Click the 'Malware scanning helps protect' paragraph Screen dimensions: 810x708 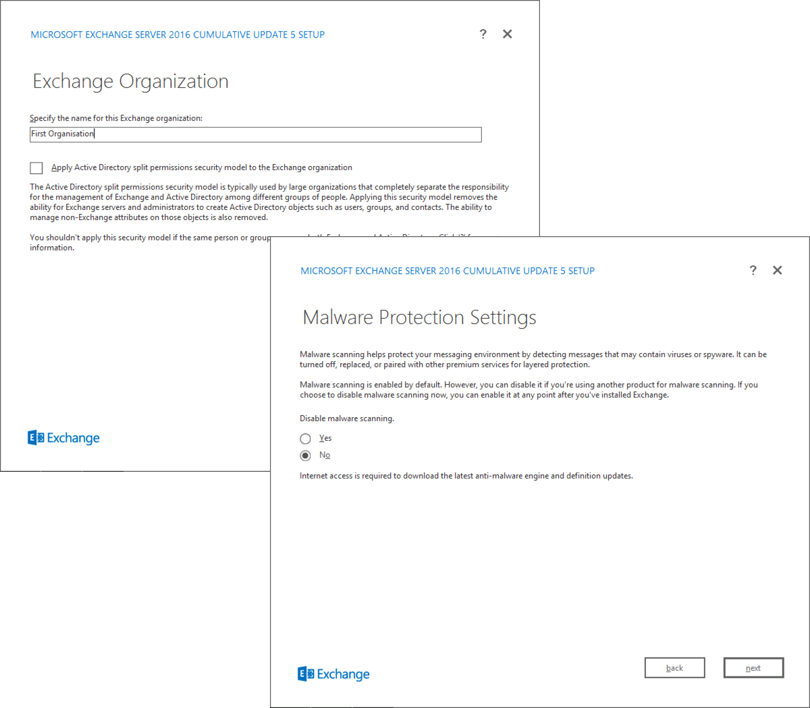(x=533, y=360)
